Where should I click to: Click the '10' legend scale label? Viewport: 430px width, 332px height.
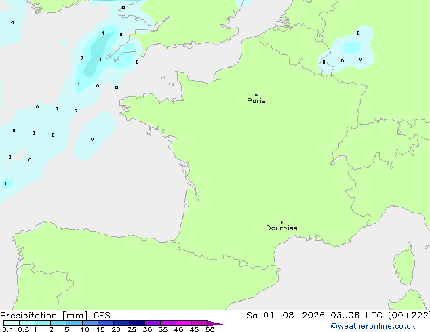click(x=85, y=329)
